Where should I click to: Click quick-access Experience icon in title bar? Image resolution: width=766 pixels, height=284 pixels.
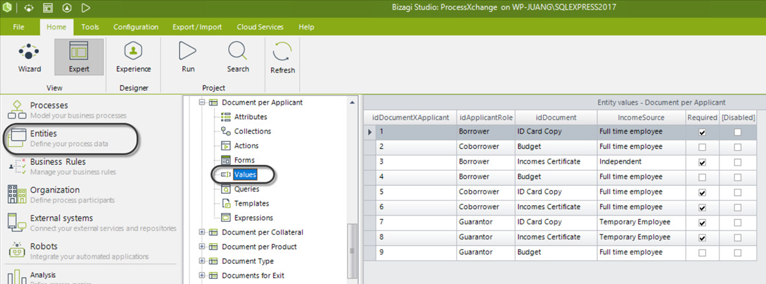tap(67, 7)
